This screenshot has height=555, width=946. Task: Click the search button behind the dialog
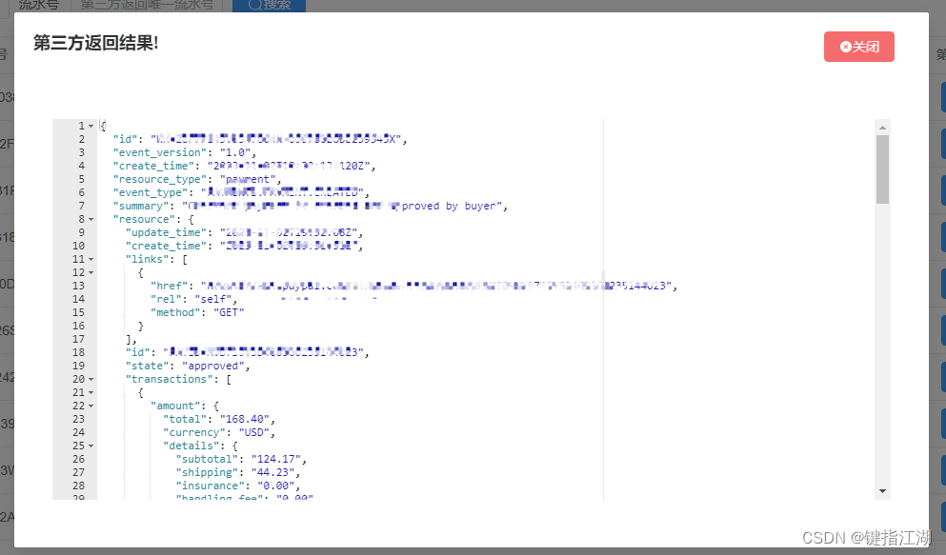click(269, 6)
